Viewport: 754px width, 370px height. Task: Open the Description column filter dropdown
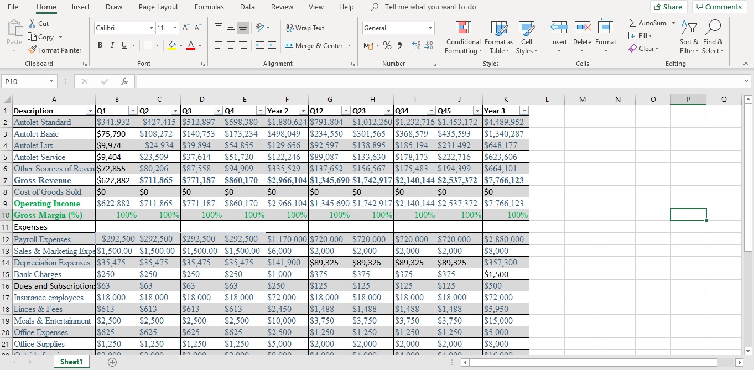coord(90,111)
